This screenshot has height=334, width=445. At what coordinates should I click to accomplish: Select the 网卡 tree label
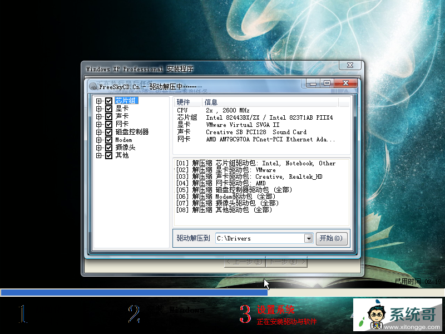click(122, 124)
